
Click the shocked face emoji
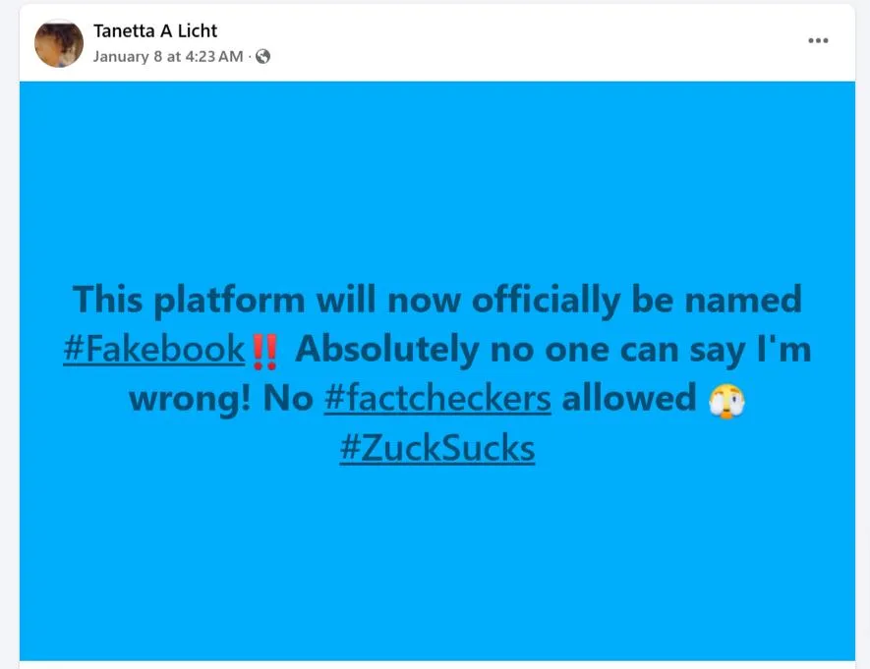coord(726,399)
